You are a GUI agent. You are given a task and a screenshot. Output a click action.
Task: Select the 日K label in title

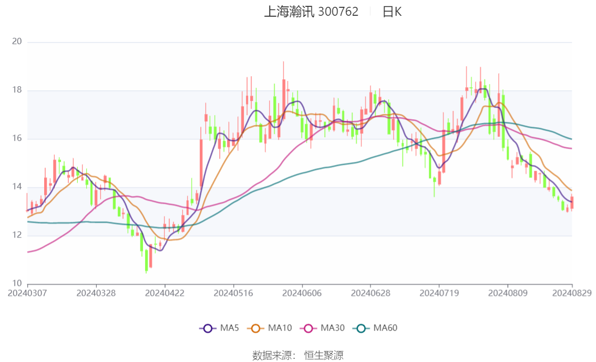point(392,12)
